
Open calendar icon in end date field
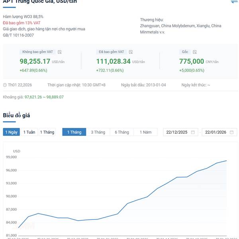(x=231, y=132)
